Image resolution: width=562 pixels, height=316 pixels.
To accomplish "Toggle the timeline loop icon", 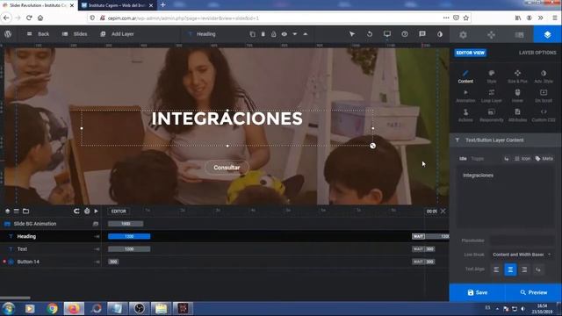I will tap(76, 211).
